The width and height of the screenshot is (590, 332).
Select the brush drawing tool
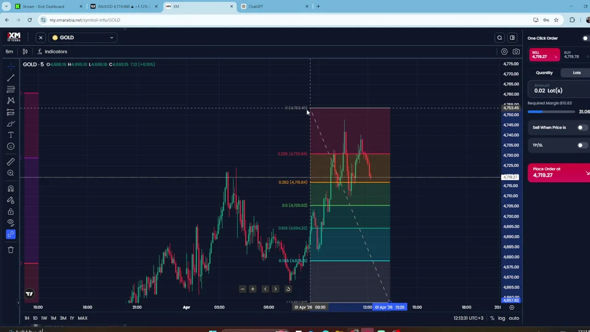click(x=11, y=124)
